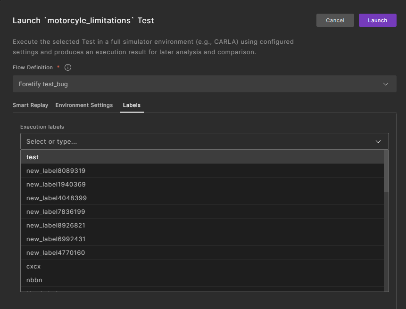The height and width of the screenshot is (309, 406).
Task: Click the label list scrollbar thumb
Action: [386, 171]
